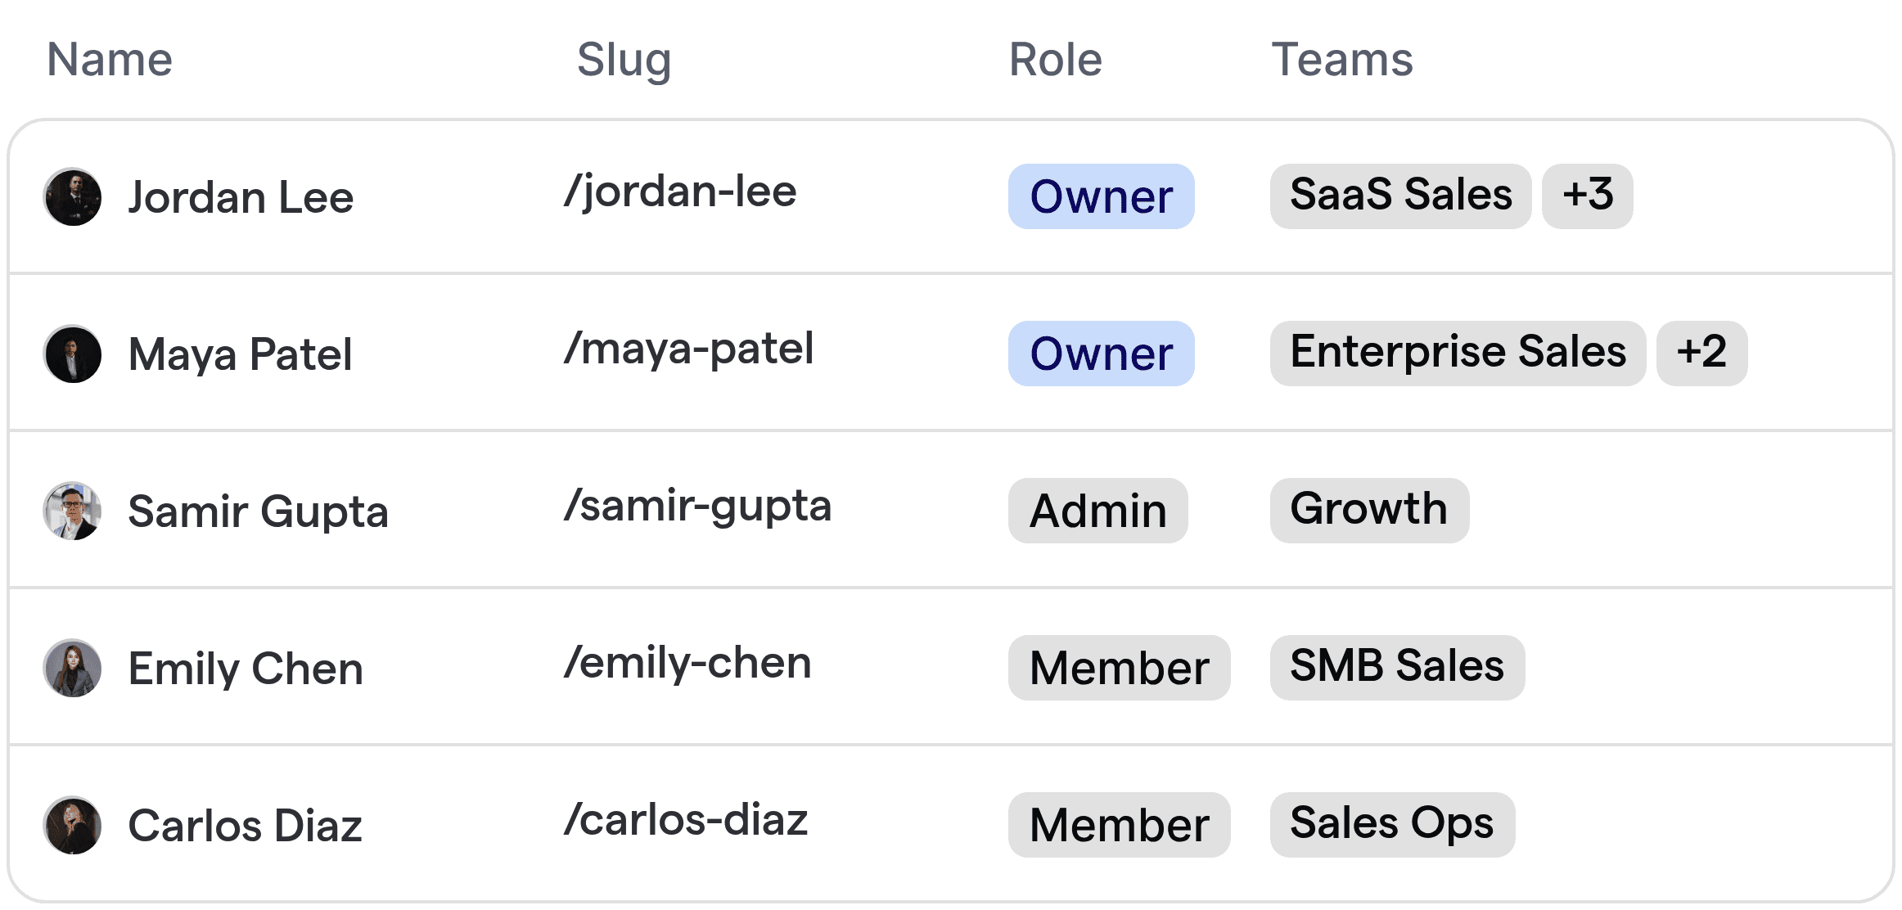This screenshot has width=1902, height=910.
Task: Select the Owner badge for Jordan Lee
Action: click(1101, 196)
